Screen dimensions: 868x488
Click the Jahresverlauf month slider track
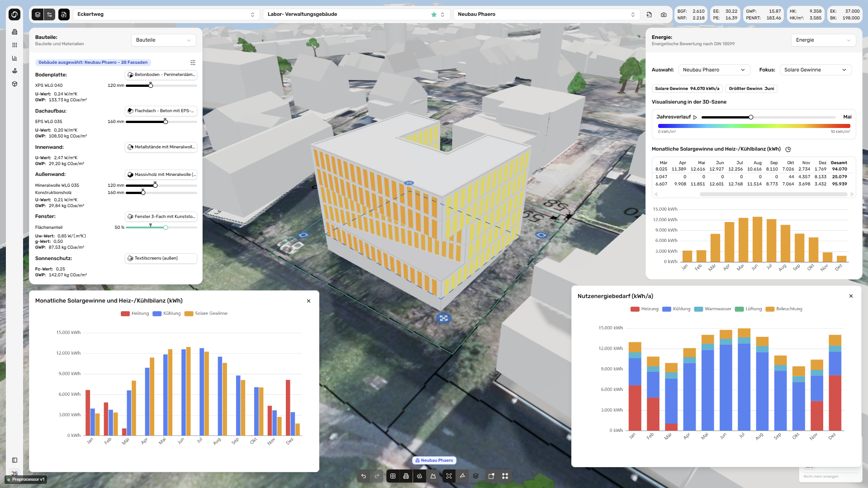(x=768, y=117)
